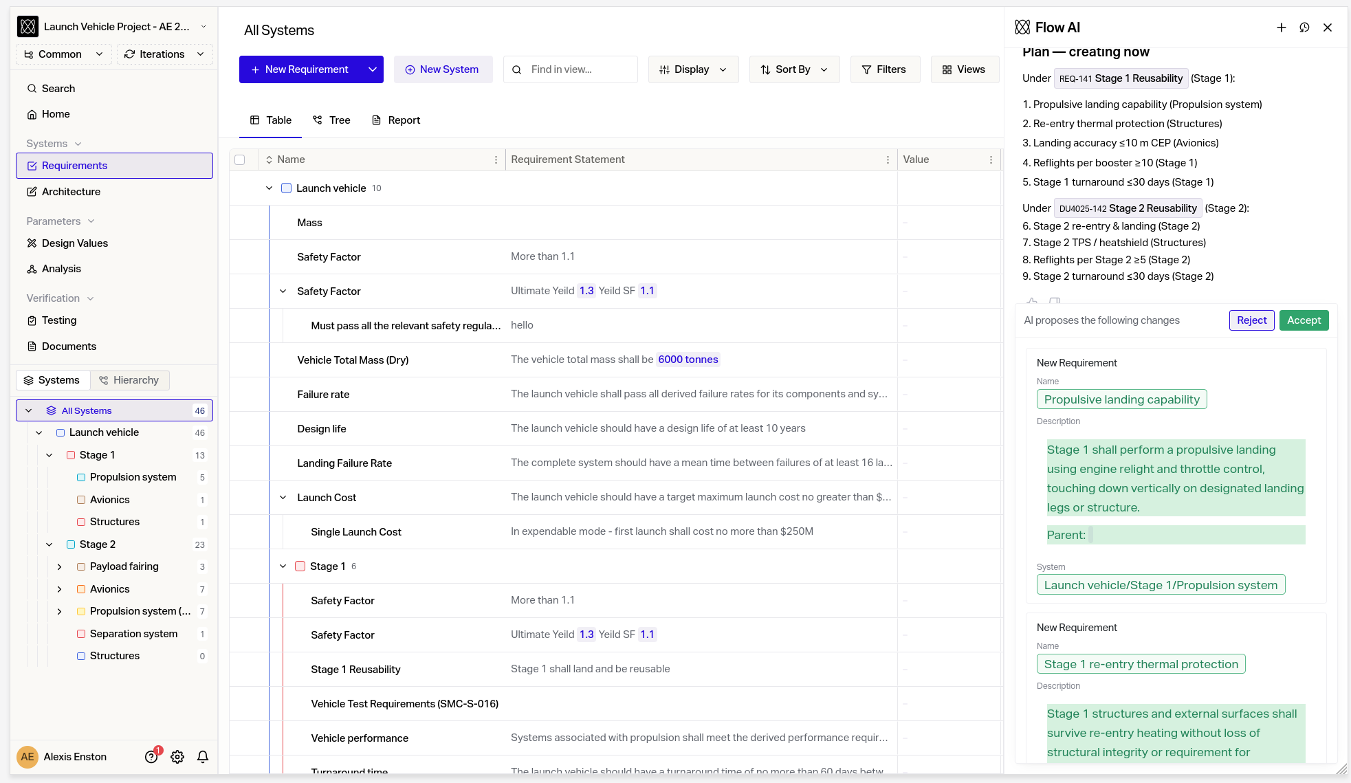The image size is (1351, 783).
Task: Accept the AI proposed changes
Action: (x=1304, y=320)
